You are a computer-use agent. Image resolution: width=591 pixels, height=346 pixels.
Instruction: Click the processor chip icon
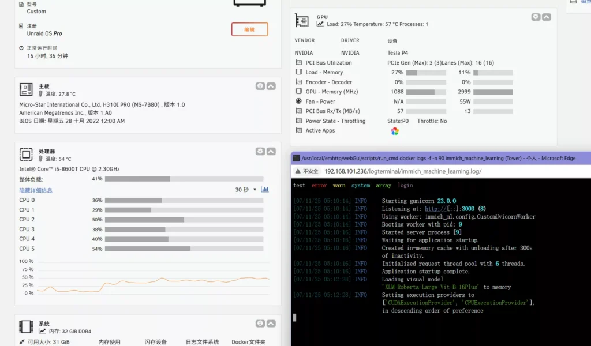point(26,154)
